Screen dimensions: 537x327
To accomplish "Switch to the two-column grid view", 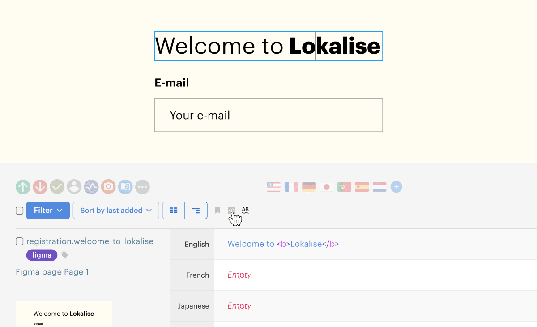I will click(174, 211).
